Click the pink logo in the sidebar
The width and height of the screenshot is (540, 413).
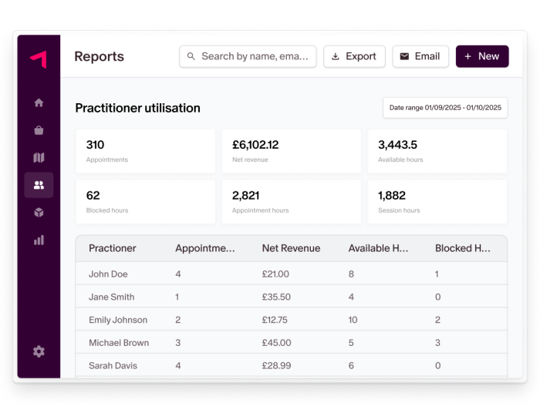point(39,59)
